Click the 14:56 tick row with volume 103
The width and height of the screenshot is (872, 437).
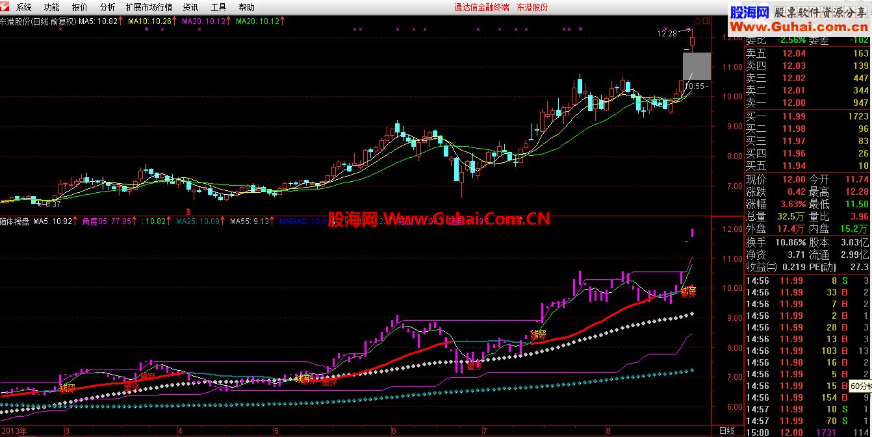tap(808, 351)
